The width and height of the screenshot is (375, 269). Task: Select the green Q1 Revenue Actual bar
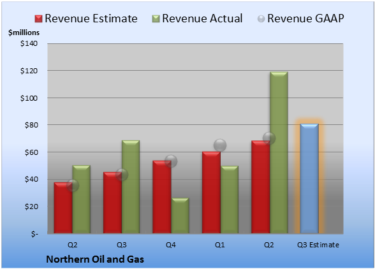[230, 200]
